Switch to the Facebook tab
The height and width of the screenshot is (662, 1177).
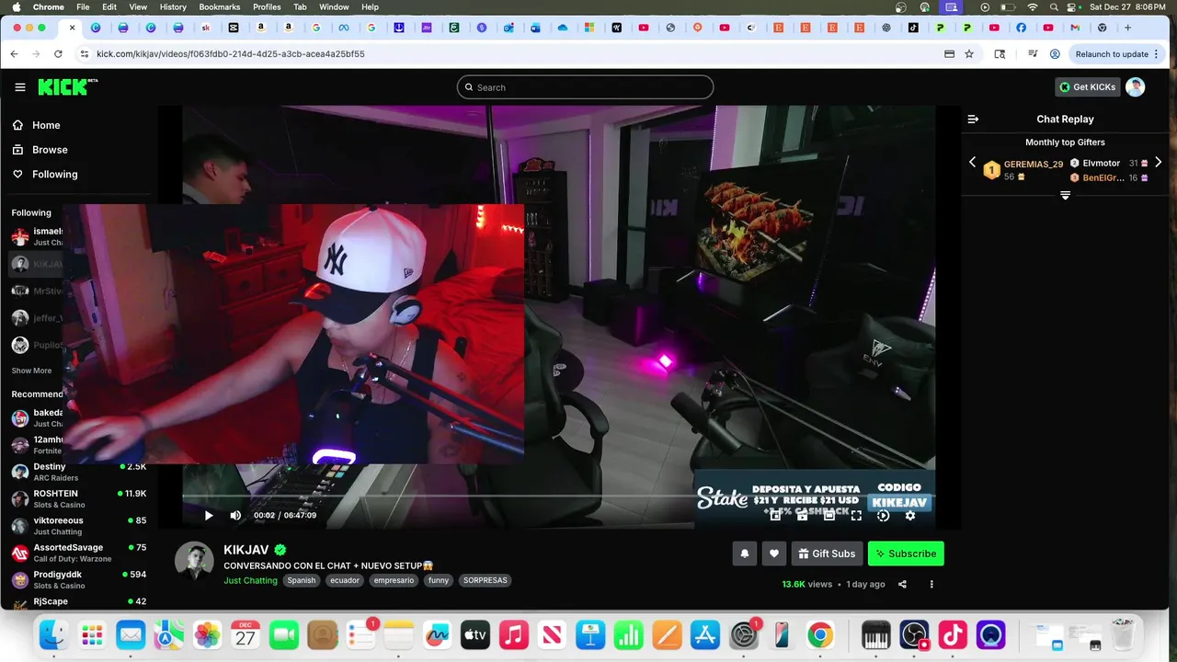coord(1021,28)
